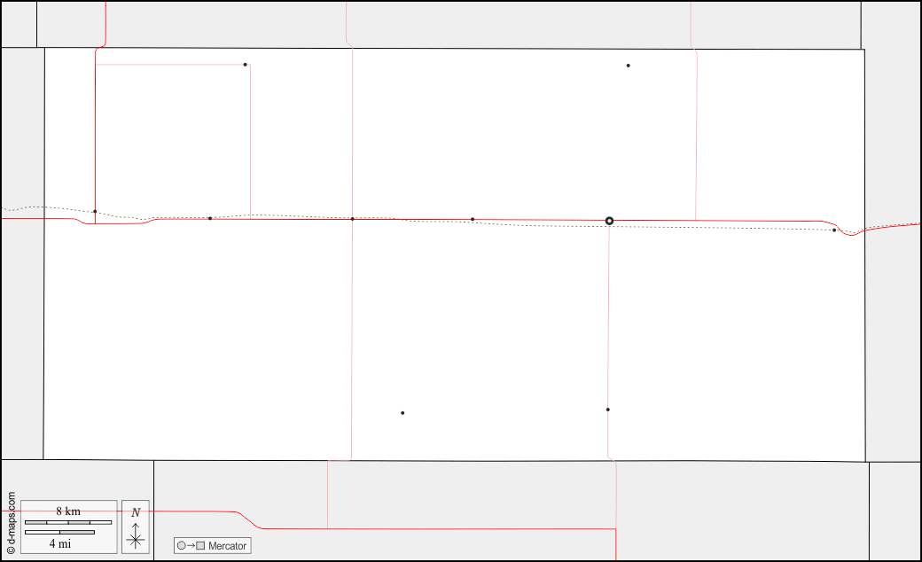Click the mile scale bar
This screenshot has width=922, height=562.
pyautogui.click(x=59, y=532)
